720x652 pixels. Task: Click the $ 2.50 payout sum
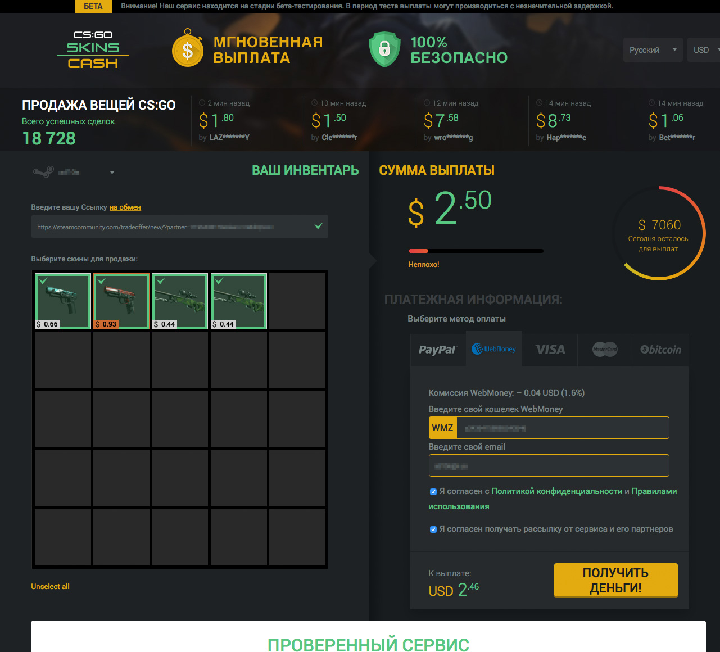coord(450,208)
